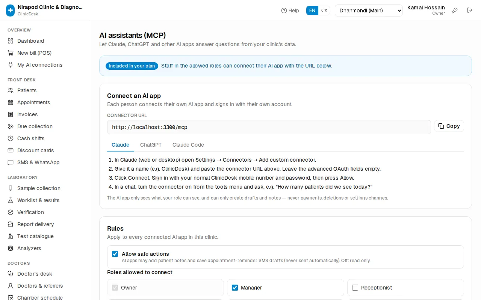Click the log out arrow icon
Image resolution: width=481 pixels, height=300 pixels.
click(x=470, y=10)
